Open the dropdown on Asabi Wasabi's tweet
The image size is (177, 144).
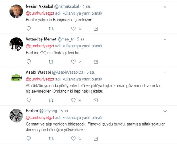click(x=165, y=73)
